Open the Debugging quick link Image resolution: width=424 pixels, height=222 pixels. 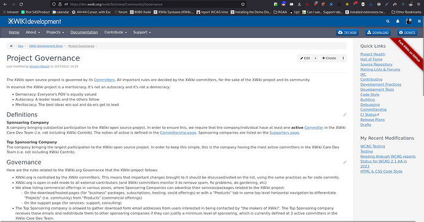point(370,105)
